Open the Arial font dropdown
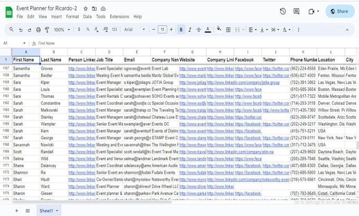 click(x=135, y=30)
